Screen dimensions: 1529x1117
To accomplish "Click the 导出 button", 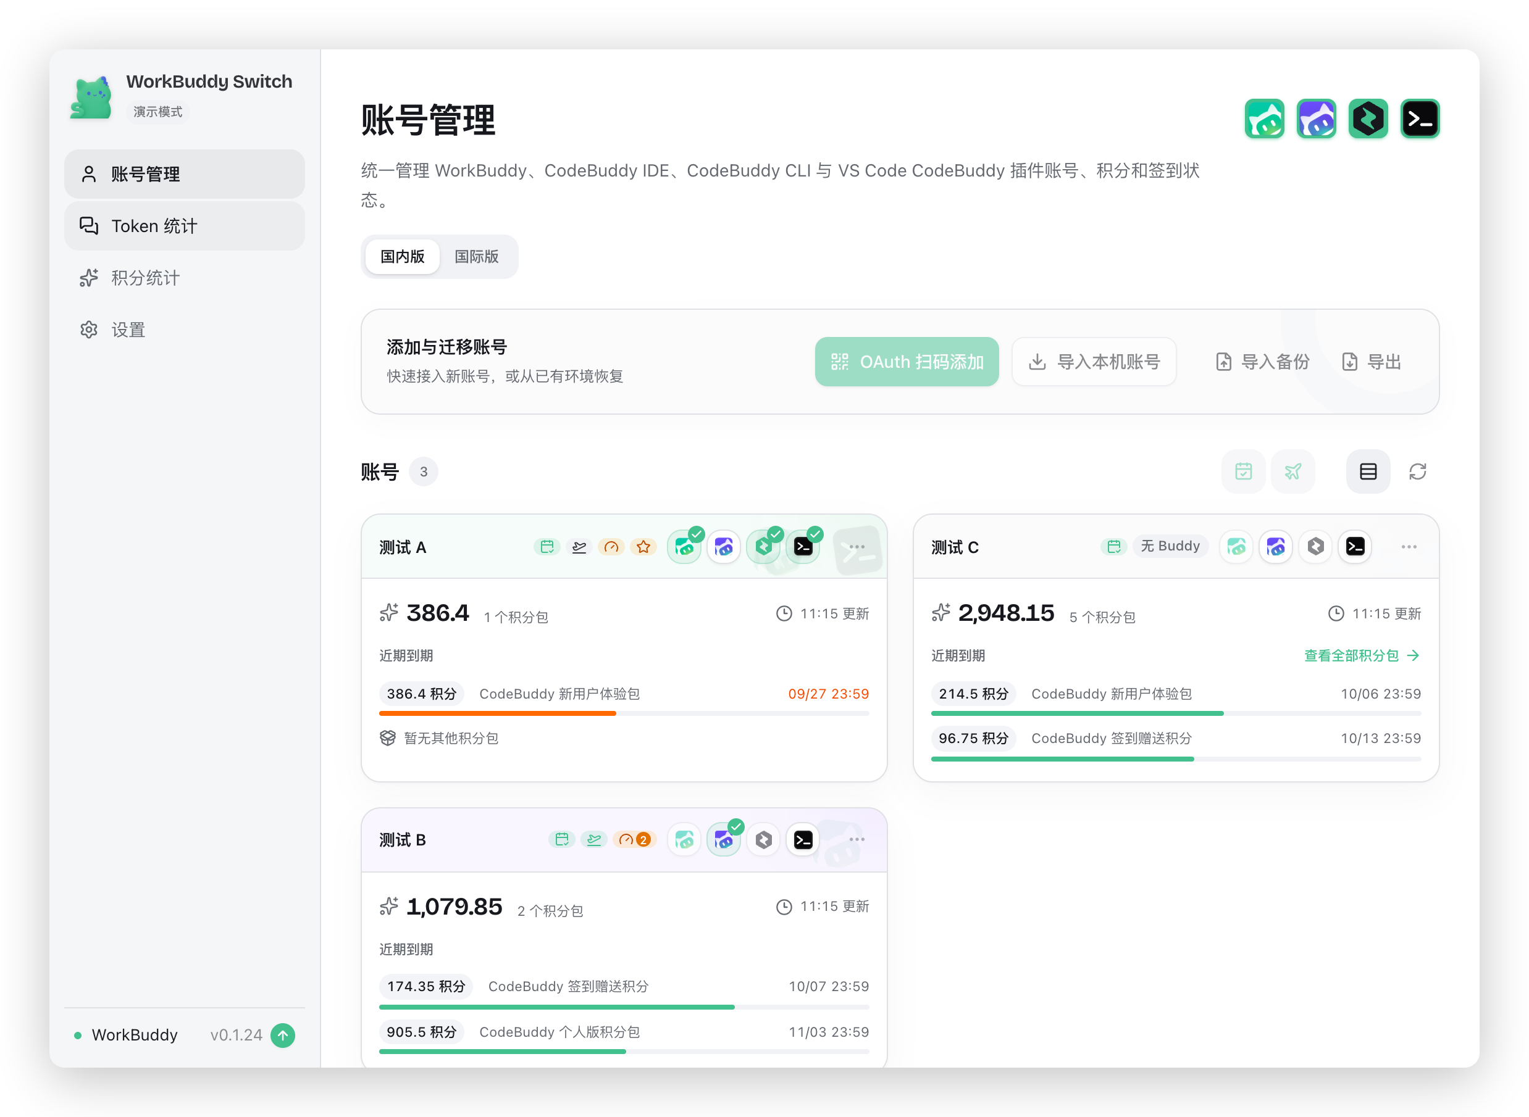I will (x=1372, y=362).
